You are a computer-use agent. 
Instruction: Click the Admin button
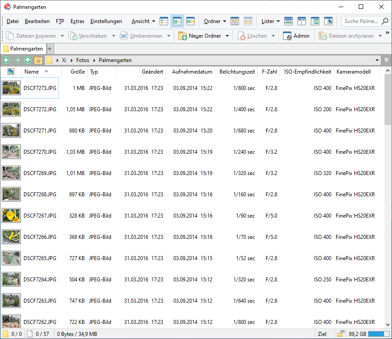(296, 36)
